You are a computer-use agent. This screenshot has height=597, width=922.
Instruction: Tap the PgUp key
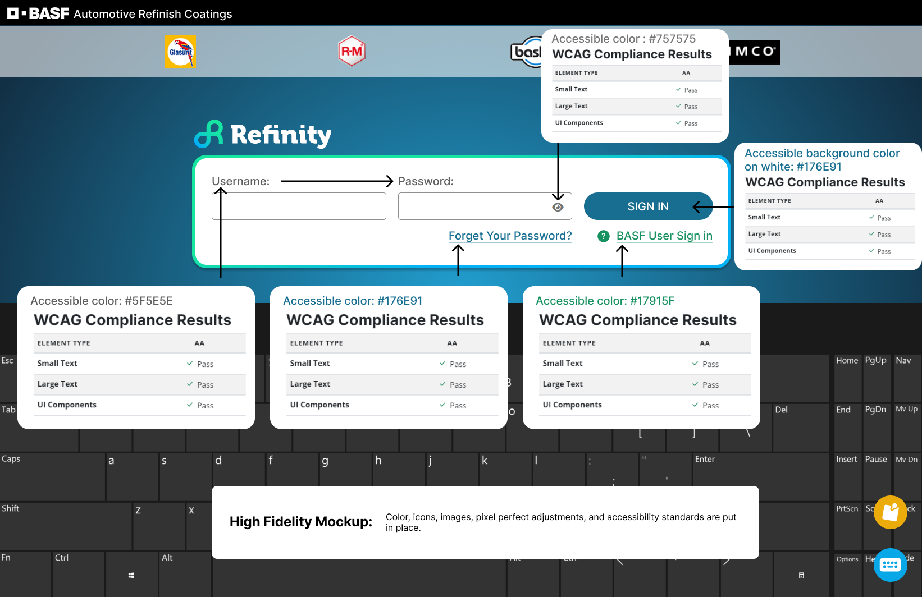click(876, 377)
